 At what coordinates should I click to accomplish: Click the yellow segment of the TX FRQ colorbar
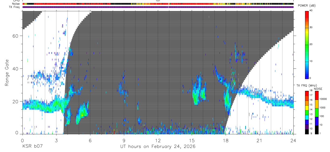point(307,108)
